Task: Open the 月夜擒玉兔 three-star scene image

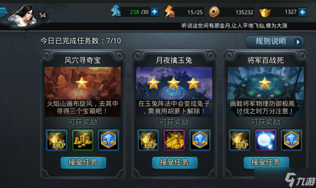Action: coord(174,92)
